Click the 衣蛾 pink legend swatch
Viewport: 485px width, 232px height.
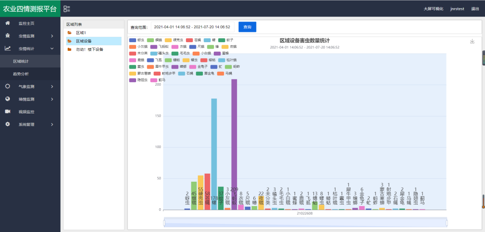(x=175, y=47)
